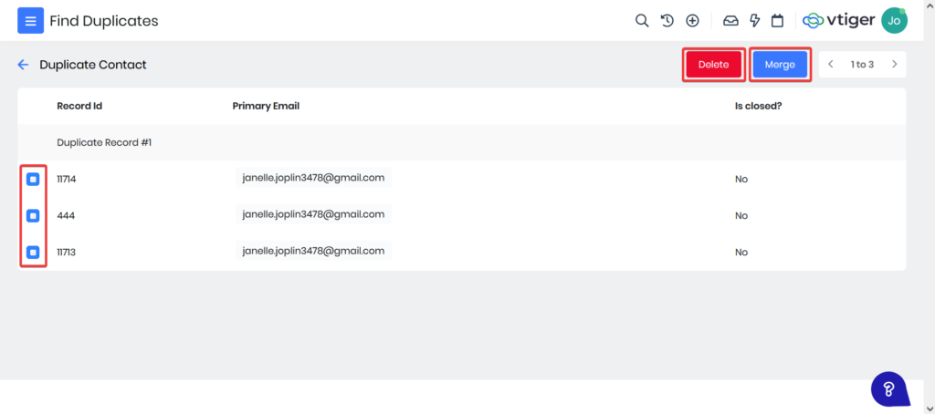Click the lightning bolt actions icon
The height and width of the screenshot is (414, 935).
click(x=755, y=20)
